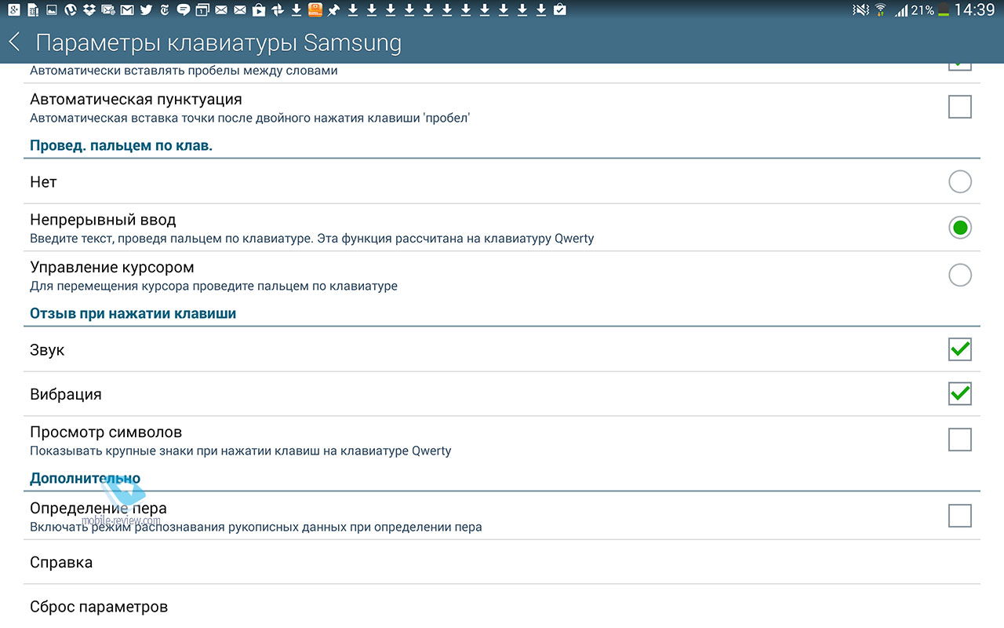This screenshot has height=628, width=1004.
Task: Tap the calendar notification icon
Action: tap(202, 10)
